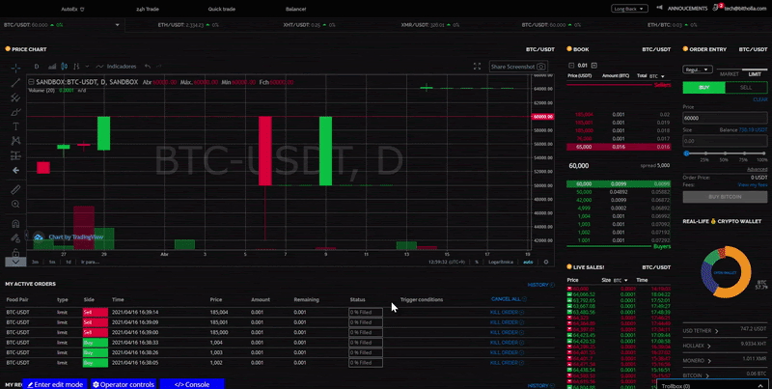The width and height of the screenshot is (772, 389).
Task: Select the text annotation tool
Action: point(15,126)
